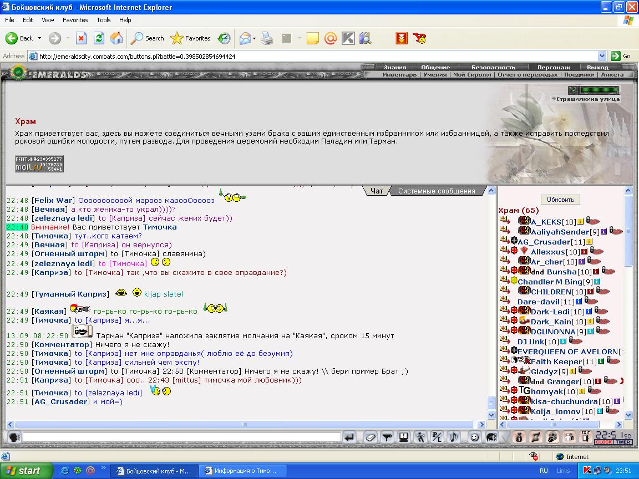Viewport: 639px width, 479px height.
Task: Open the Edit menu
Action: 28,20
